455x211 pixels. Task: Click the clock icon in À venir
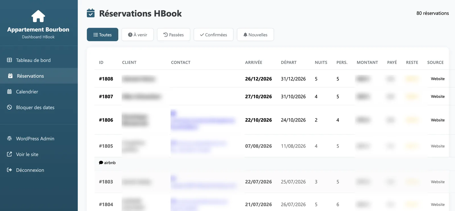coord(130,35)
